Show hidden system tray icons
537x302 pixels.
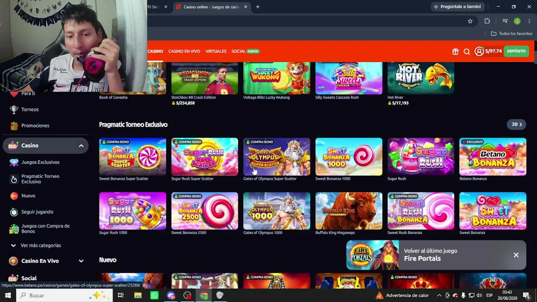[439, 295]
